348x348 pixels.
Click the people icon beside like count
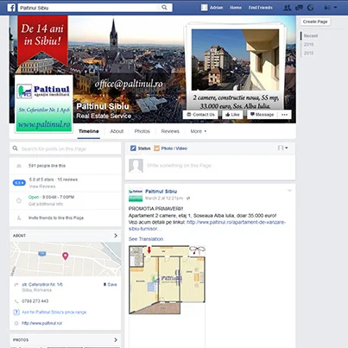19,166
